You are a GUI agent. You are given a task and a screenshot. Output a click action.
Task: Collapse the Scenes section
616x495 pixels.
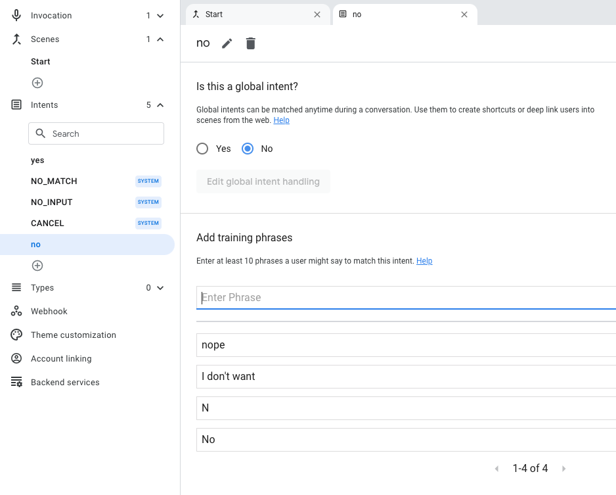tap(160, 39)
